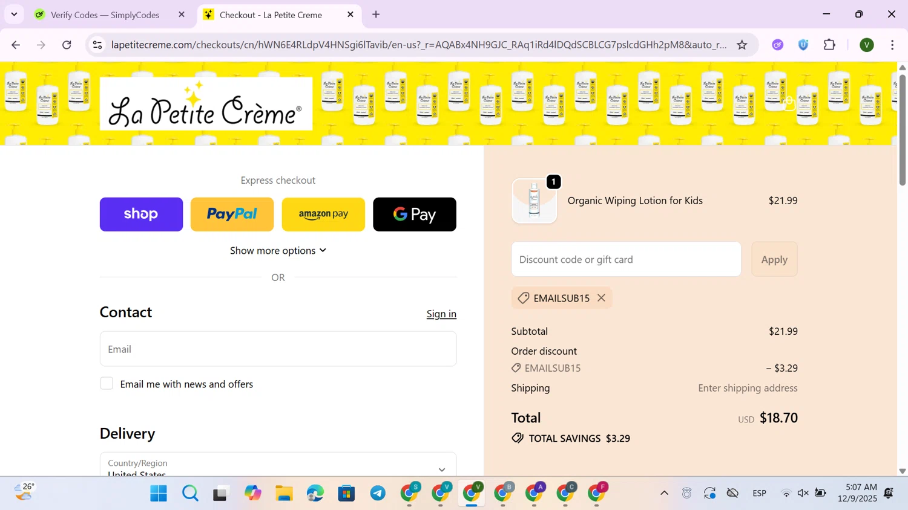
Task: Click the battery icon in tray
Action: coord(821,494)
